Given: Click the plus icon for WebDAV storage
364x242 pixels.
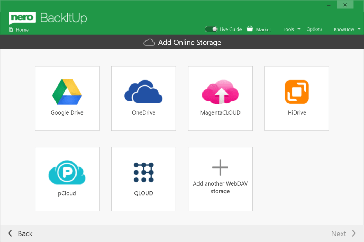Looking at the screenshot, I should coord(220,167).
